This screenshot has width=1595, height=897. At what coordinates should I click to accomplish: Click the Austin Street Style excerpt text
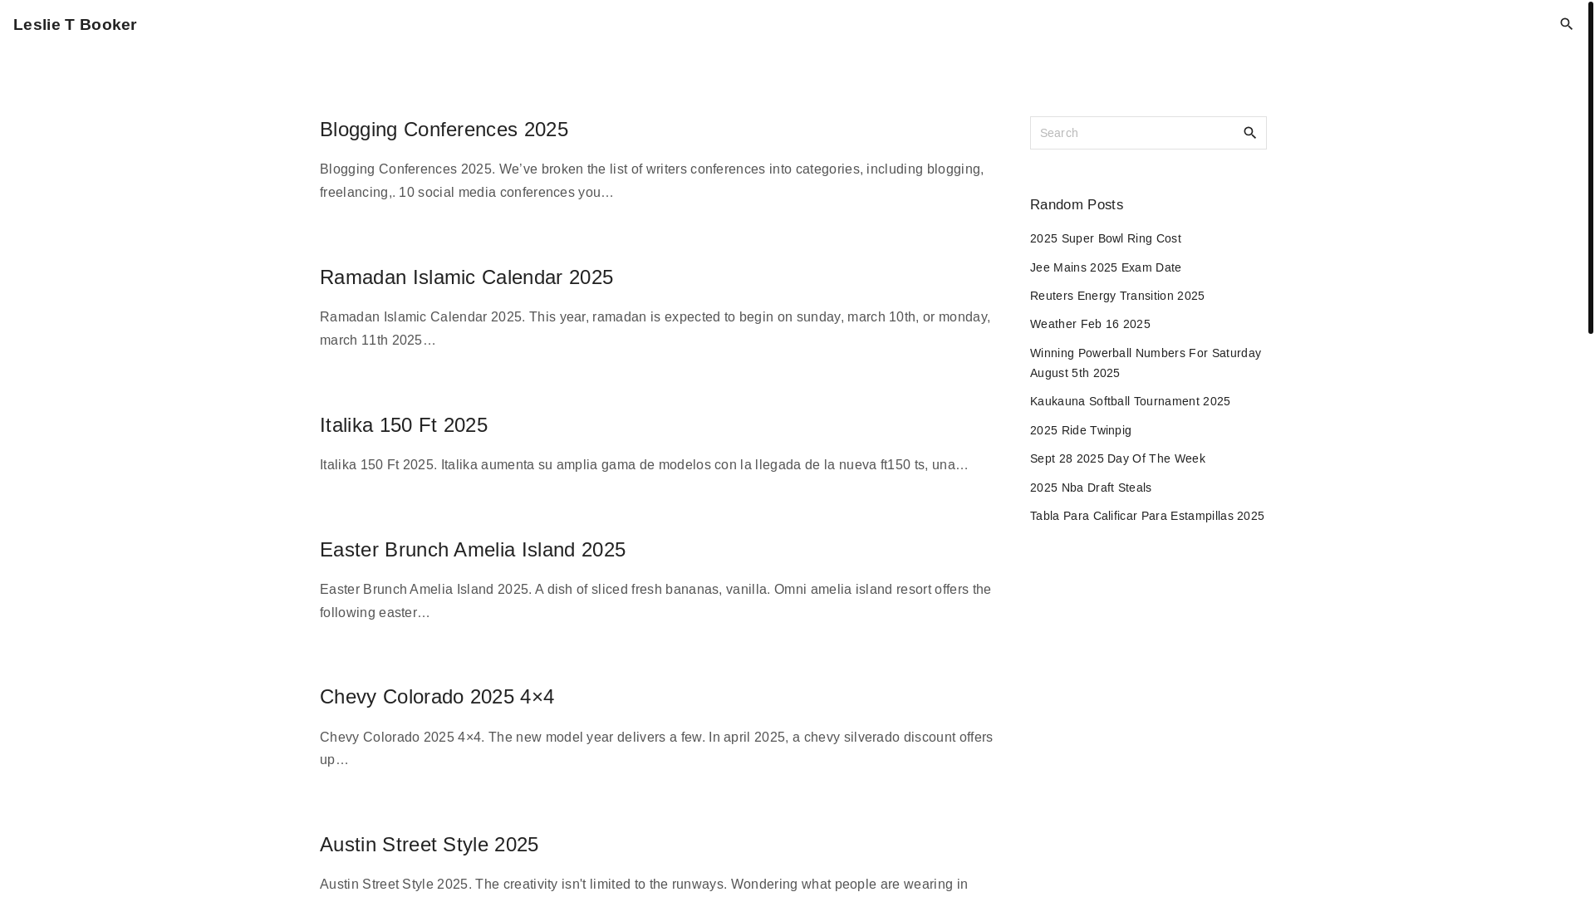coord(644,885)
